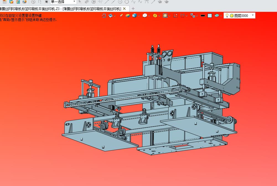Screen dimensions: 277x186
Task: Click the shaded blue cube display icon
Action: click(135, 16)
